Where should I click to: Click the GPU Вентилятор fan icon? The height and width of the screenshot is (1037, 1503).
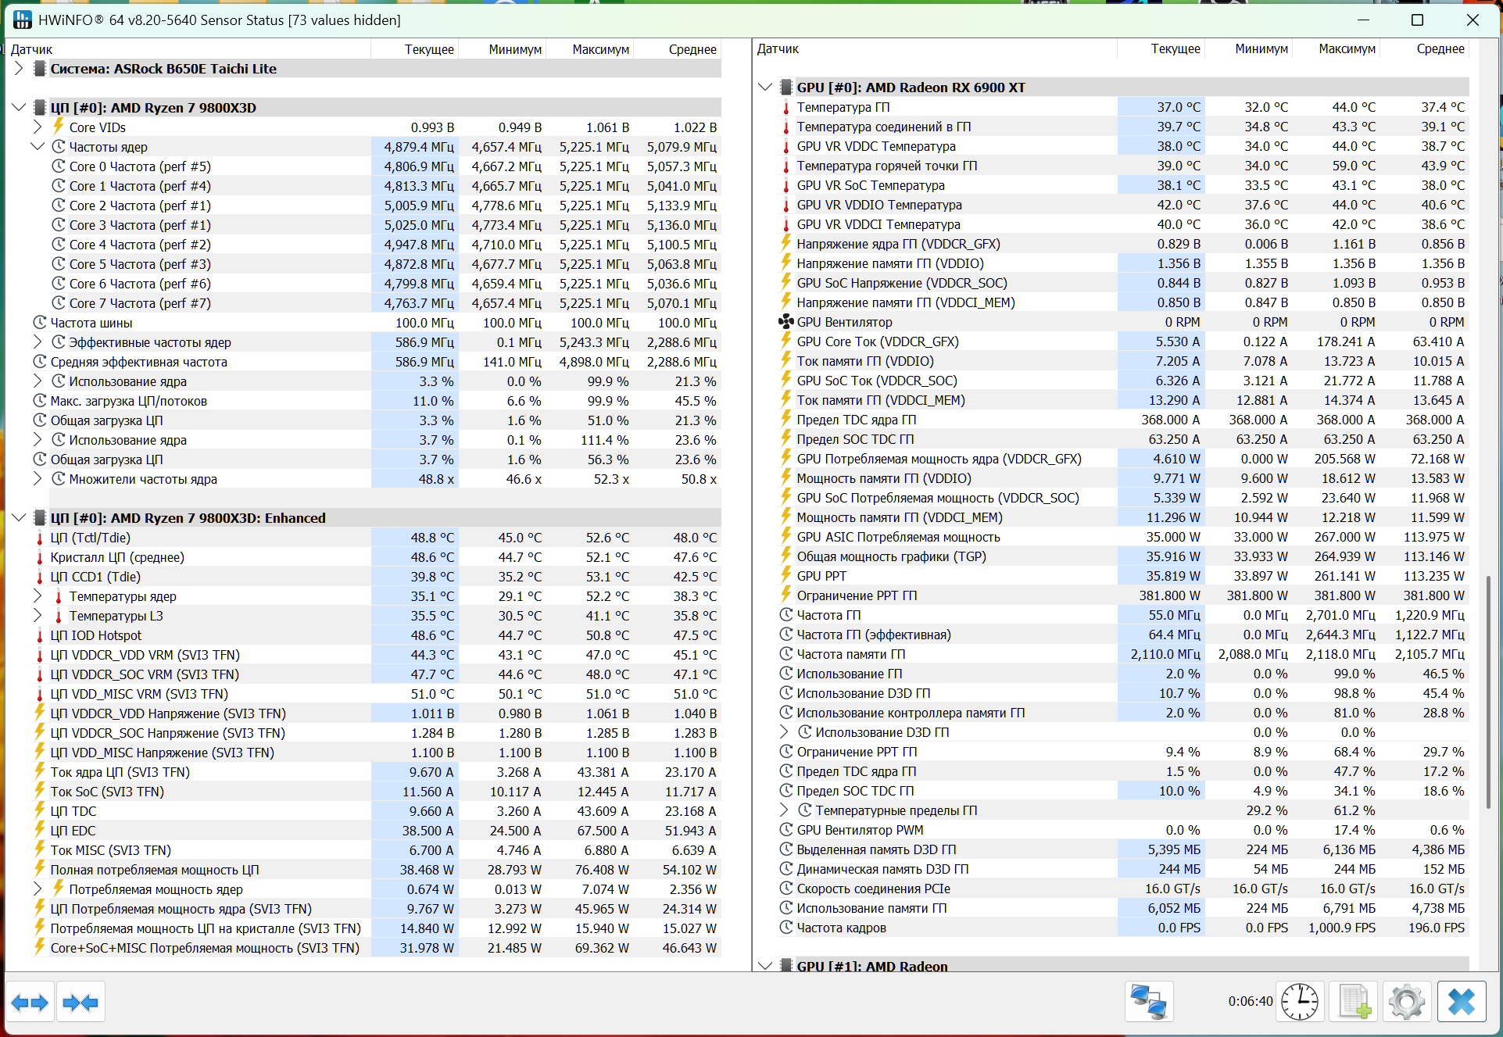pos(786,322)
